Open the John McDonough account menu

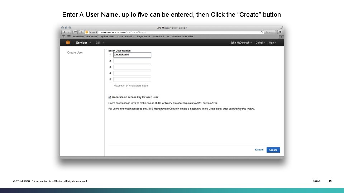tap(241, 43)
